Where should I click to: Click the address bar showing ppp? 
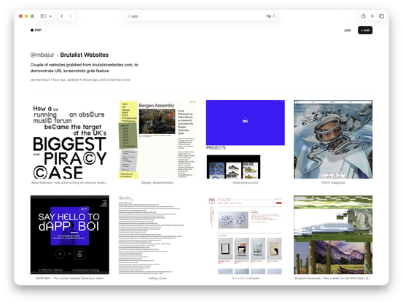201,16
